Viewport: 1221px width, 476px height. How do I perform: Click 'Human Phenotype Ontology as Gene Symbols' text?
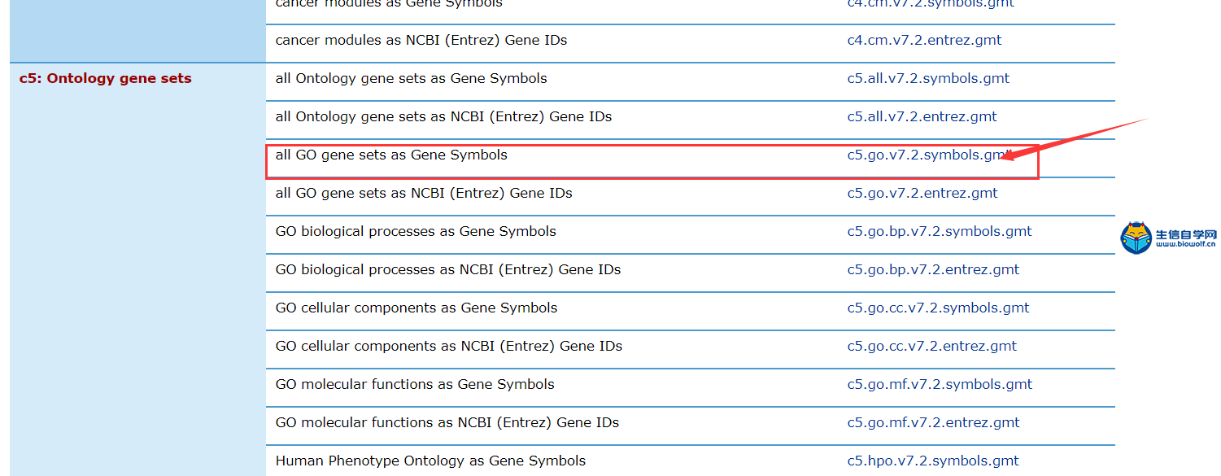pyautogui.click(x=430, y=461)
